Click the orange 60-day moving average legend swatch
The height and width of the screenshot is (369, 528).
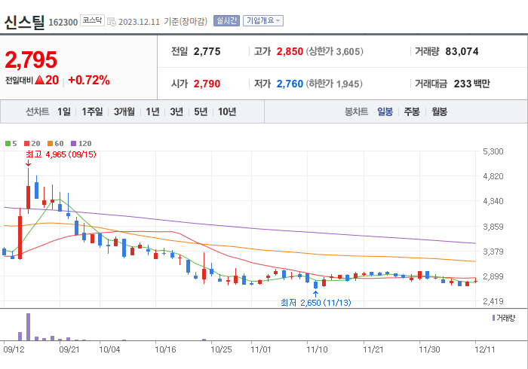[x=51, y=144]
